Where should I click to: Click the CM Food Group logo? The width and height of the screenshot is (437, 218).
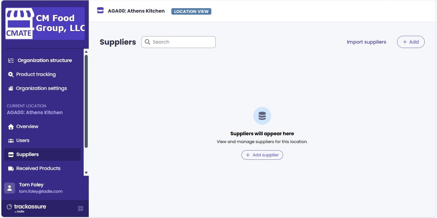coord(45,24)
